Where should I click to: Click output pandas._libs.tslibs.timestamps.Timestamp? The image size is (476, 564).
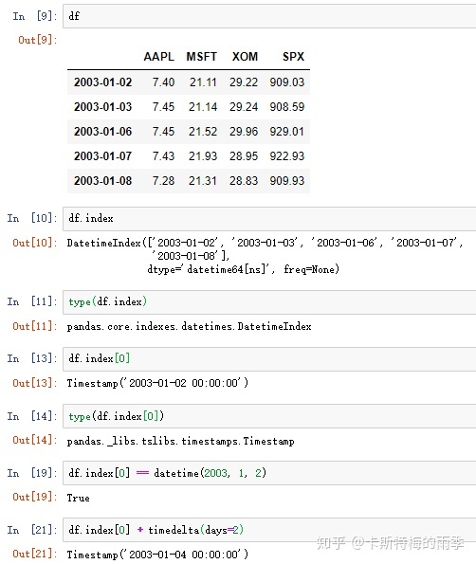pos(180,441)
